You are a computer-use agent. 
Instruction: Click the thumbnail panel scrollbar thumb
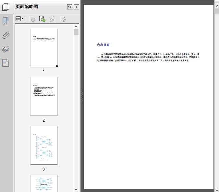click(76, 32)
